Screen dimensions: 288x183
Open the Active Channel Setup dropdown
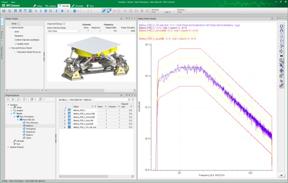pos(63,31)
